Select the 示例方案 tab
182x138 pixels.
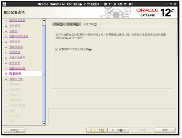[x=90, y=24]
